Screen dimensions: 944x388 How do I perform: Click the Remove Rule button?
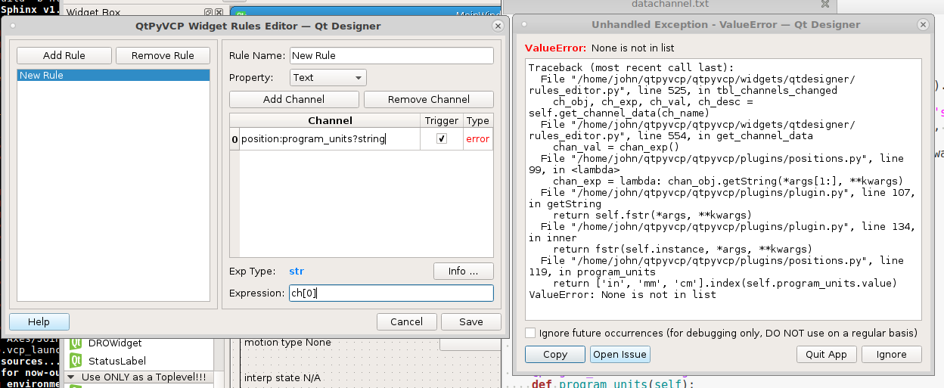coord(163,55)
